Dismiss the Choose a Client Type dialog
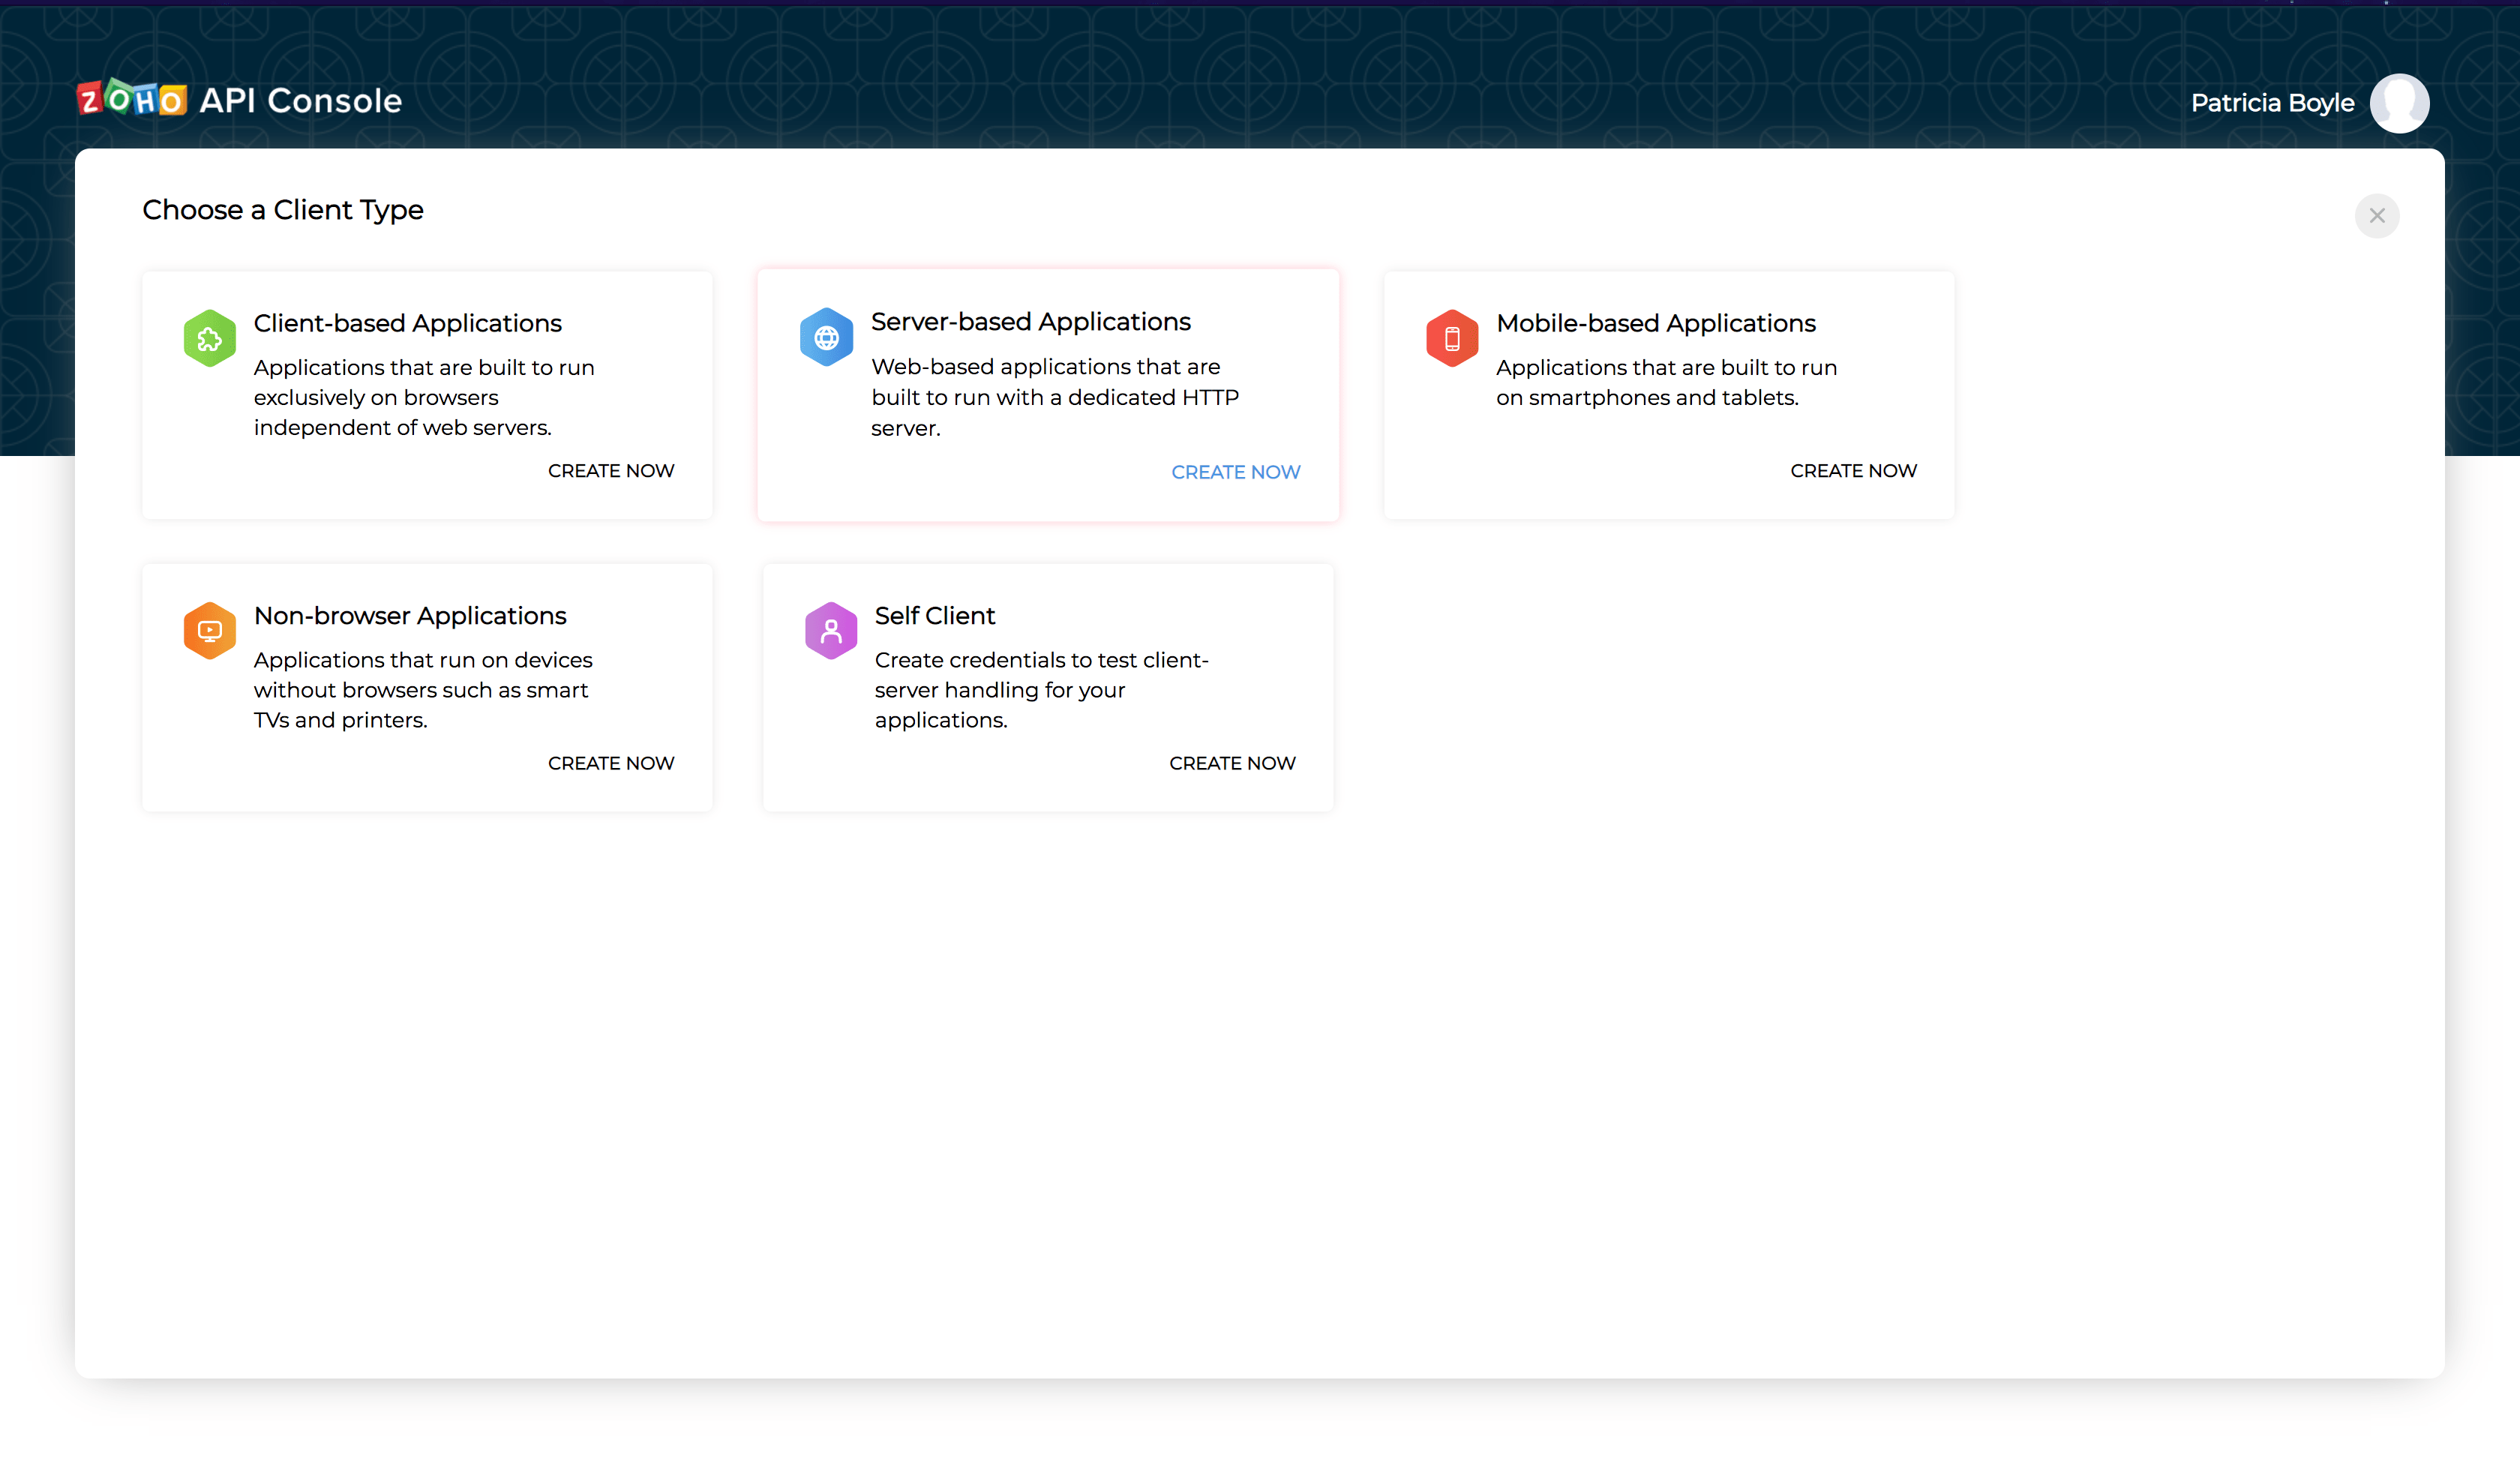 click(x=2378, y=215)
